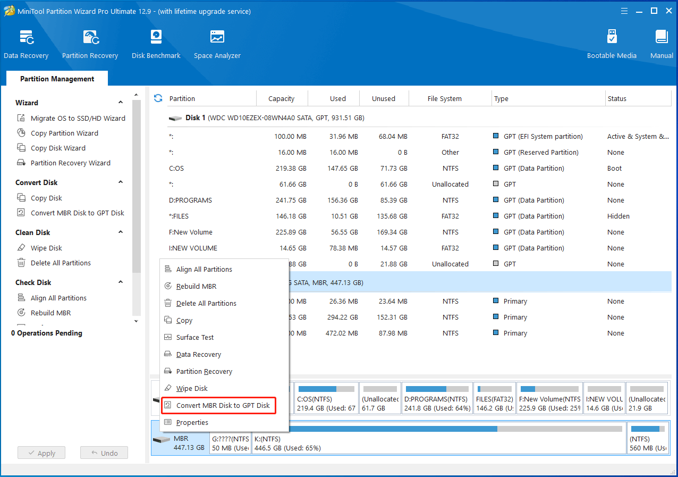The image size is (678, 477).
Task: Launch Partition Recovery from the toolbar
Action: coord(89,43)
